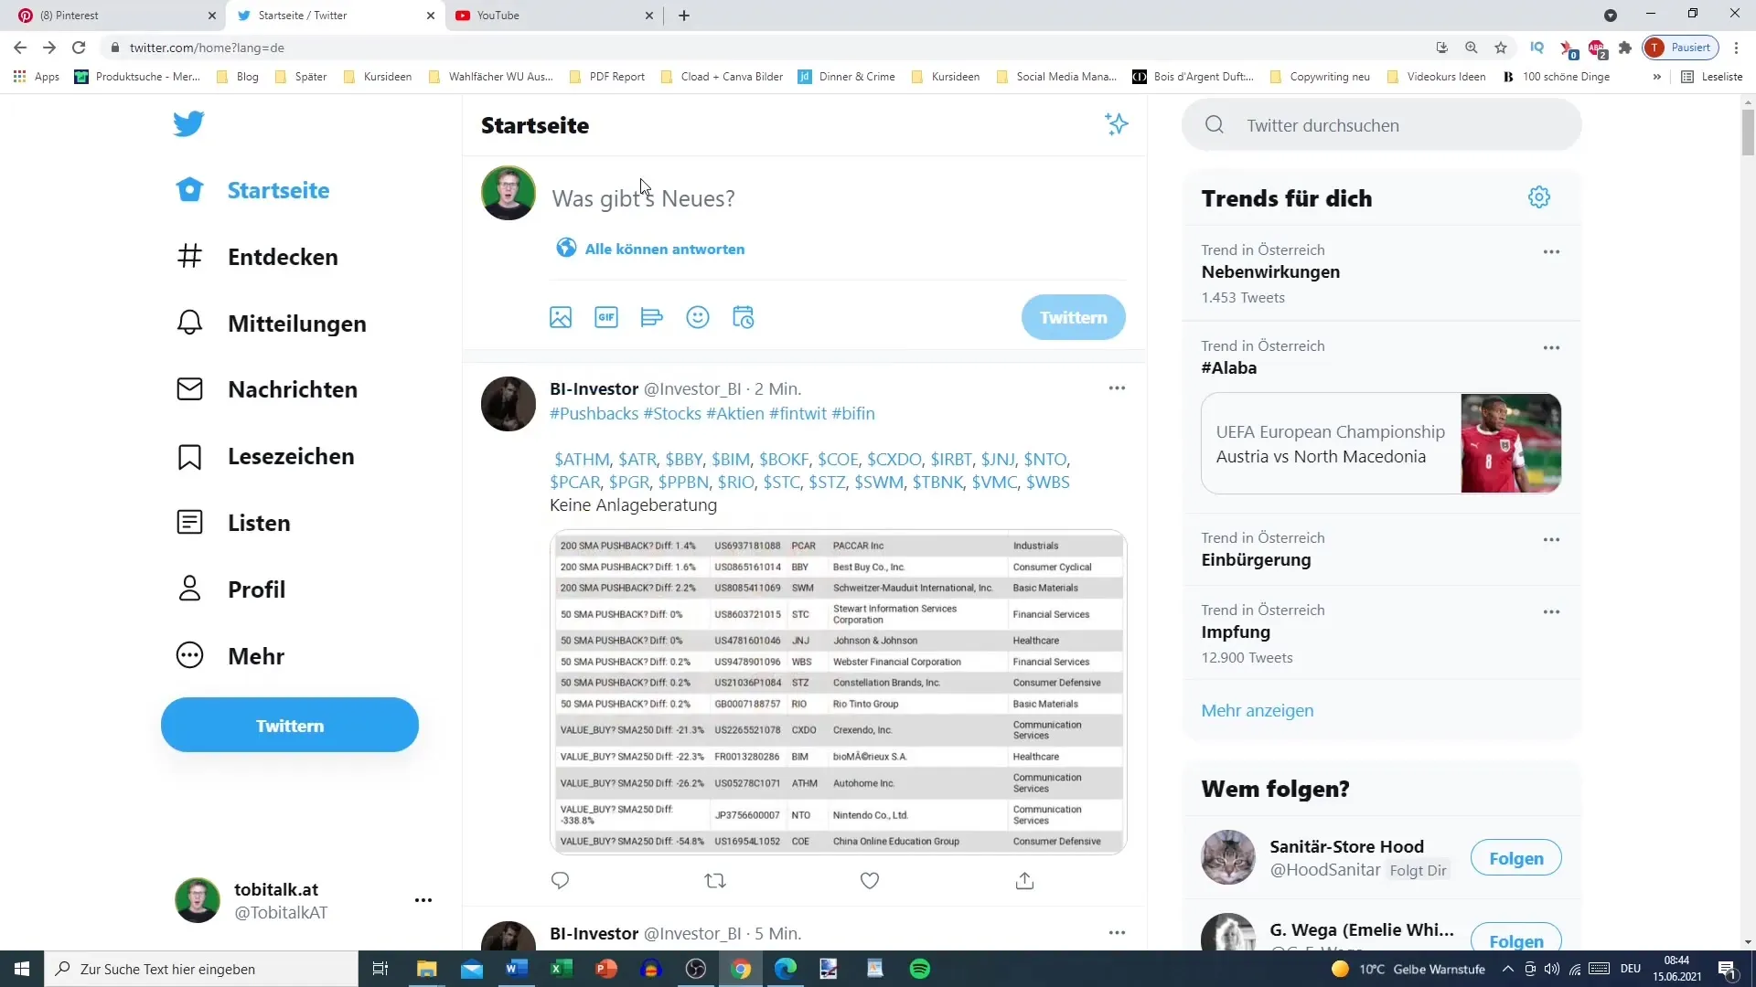1756x987 pixels.
Task: Click the poll icon in tweet composer
Action: [652, 317]
